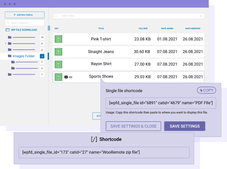Select the Images Folder category
The width and height of the screenshot is (227, 169).
(x=23, y=56)
